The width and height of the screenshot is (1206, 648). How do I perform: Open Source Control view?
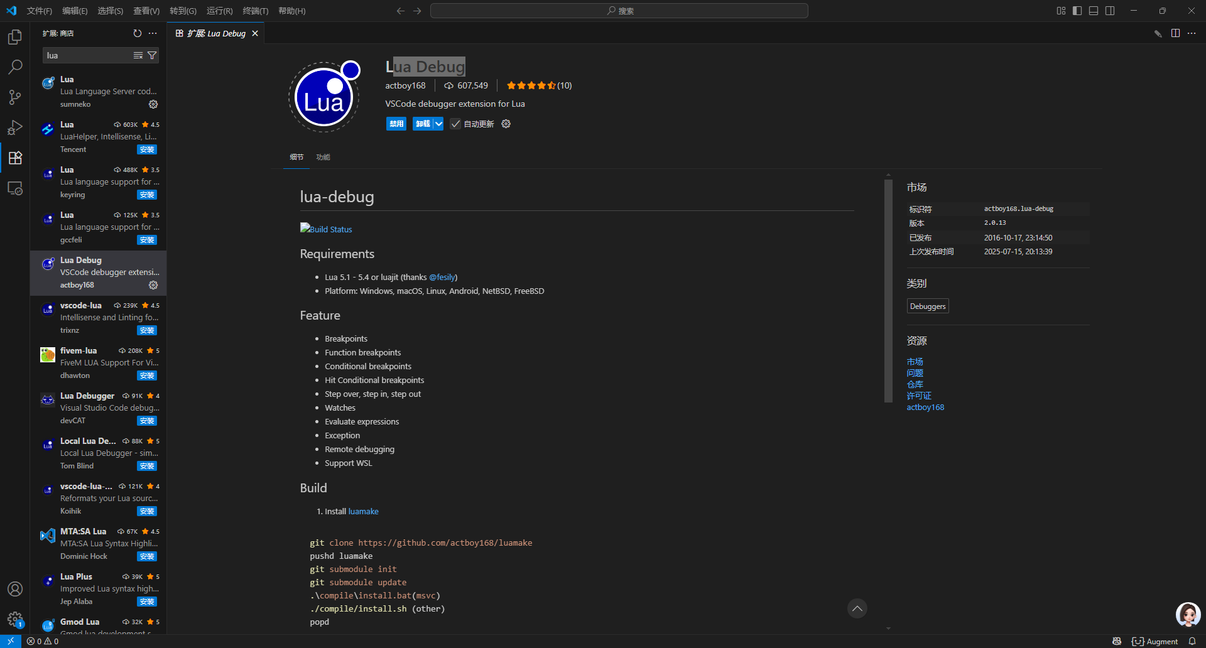pos(15,97)
